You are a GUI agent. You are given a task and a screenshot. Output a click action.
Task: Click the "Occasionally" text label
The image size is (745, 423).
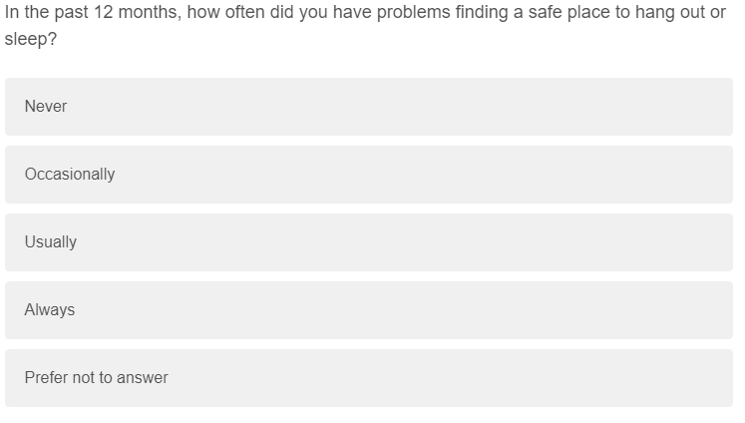click(x=70, y=175)
